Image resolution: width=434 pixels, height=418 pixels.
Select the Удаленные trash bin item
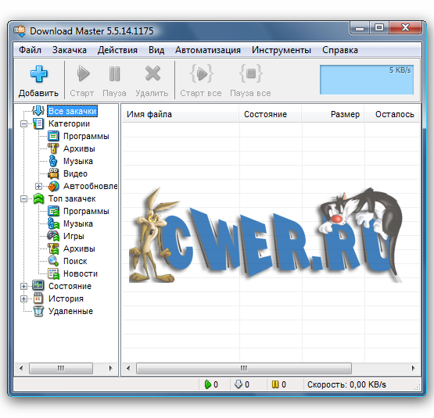pyautogui.click(x=63, y=311)
